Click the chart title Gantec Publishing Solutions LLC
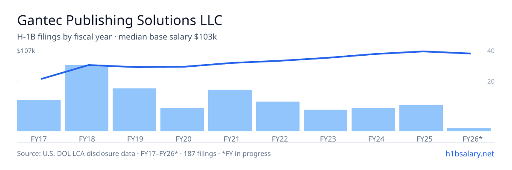The image size is (512, 170). click(x=120, y=20)
